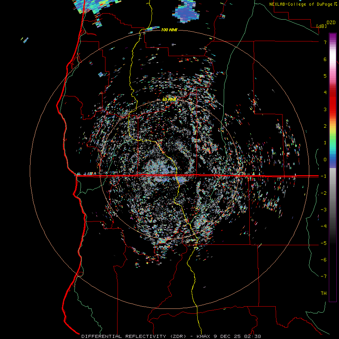Click the [dB] units label
The width and height of the screenshot is (339, 339).
(322, 26)
